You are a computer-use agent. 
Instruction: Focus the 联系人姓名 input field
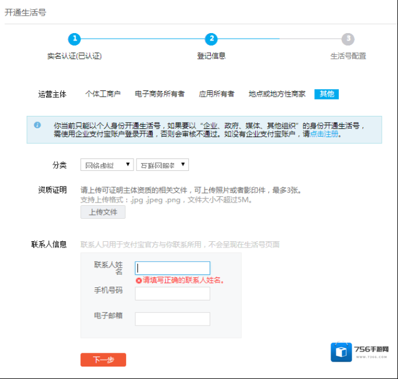173,268
